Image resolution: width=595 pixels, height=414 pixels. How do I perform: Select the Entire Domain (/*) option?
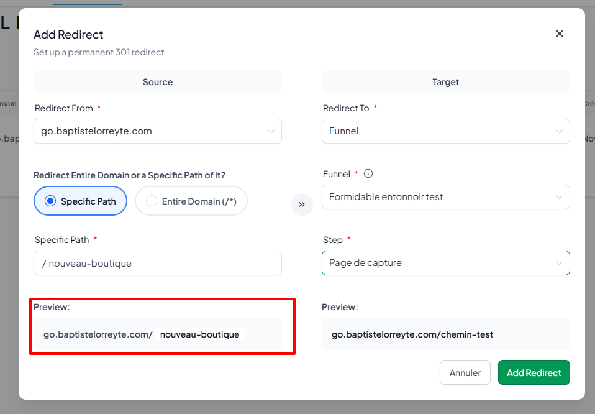pos(191,201)
